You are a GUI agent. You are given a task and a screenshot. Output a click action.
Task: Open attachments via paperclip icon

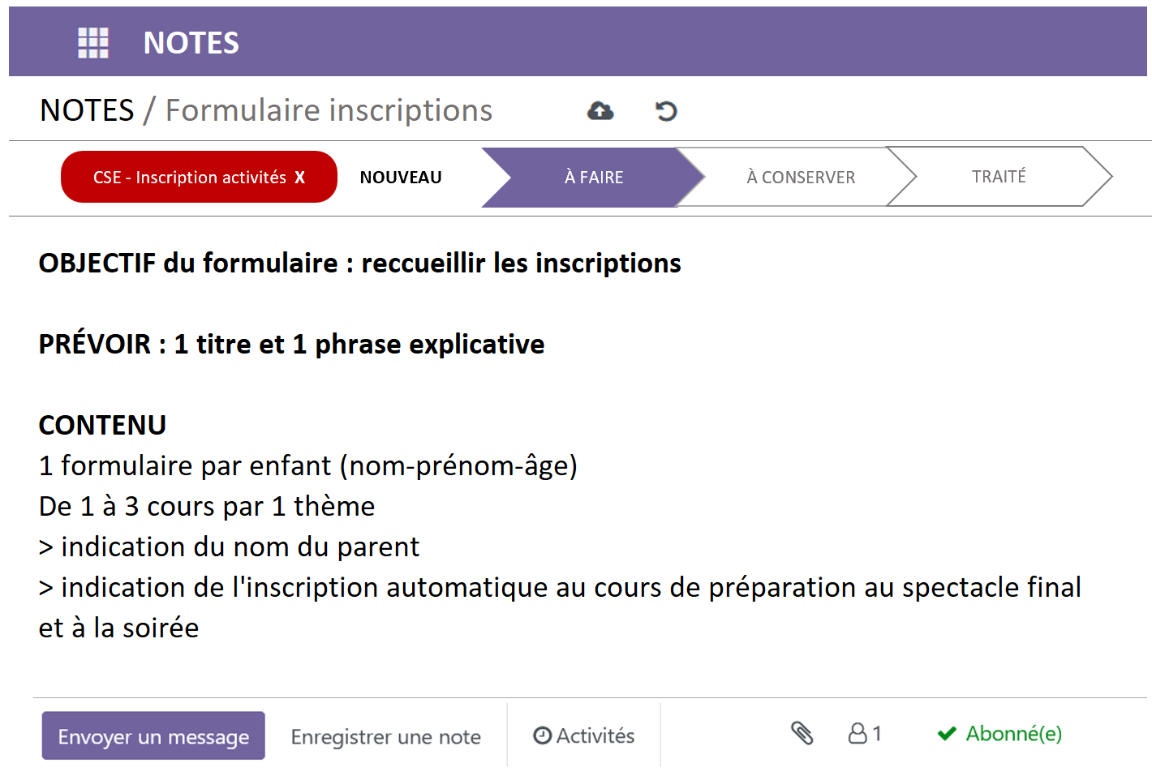click(x=802, y=733)
